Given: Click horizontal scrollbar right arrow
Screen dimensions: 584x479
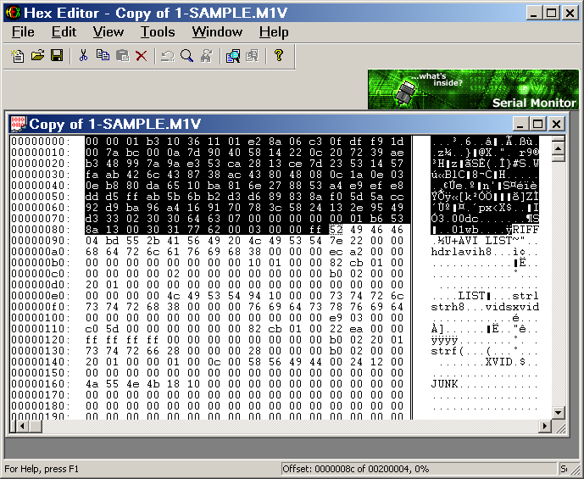Looking at the screenshot, I should [545, 426].
